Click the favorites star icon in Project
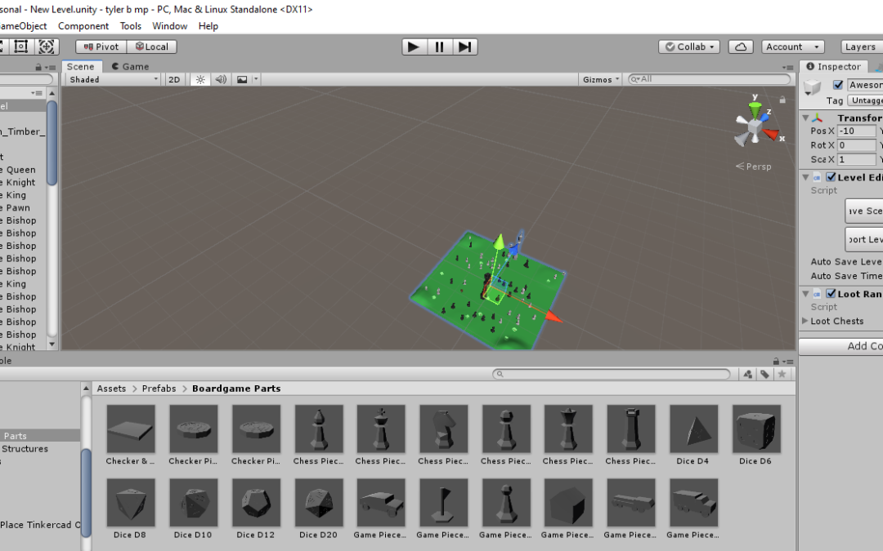This screenshot has width=883, height=551. tap(782, 375)
